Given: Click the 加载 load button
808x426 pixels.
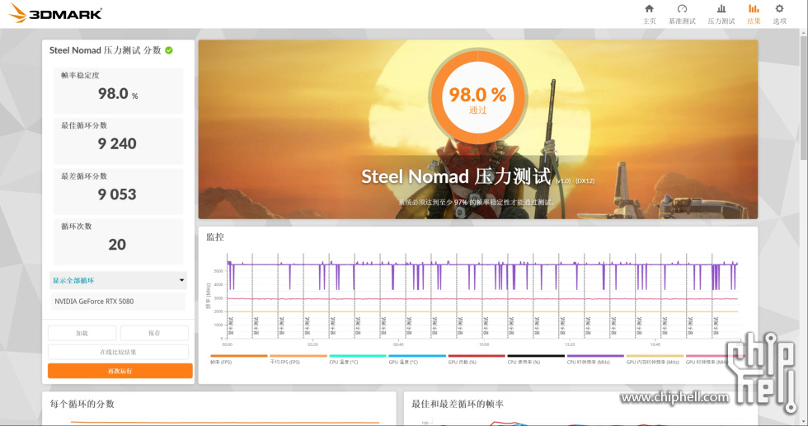Looking at the screenshot, I should [82, 333].
